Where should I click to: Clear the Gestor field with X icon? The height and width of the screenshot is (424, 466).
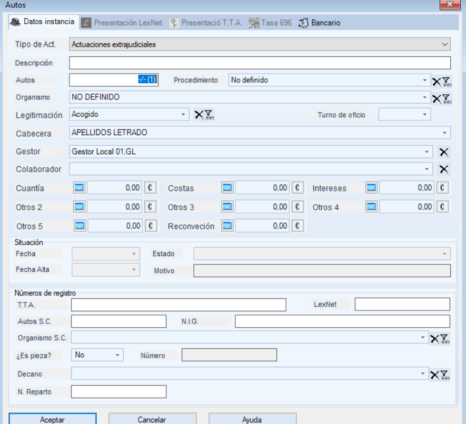tap(444, 152)
